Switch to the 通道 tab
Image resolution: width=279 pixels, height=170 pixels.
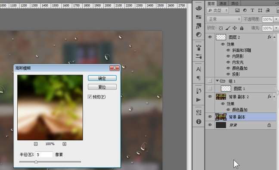click(223, 3)
